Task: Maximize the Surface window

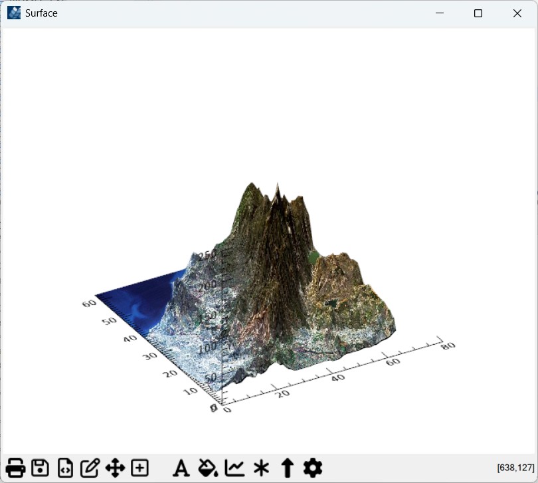Action: 478,13
